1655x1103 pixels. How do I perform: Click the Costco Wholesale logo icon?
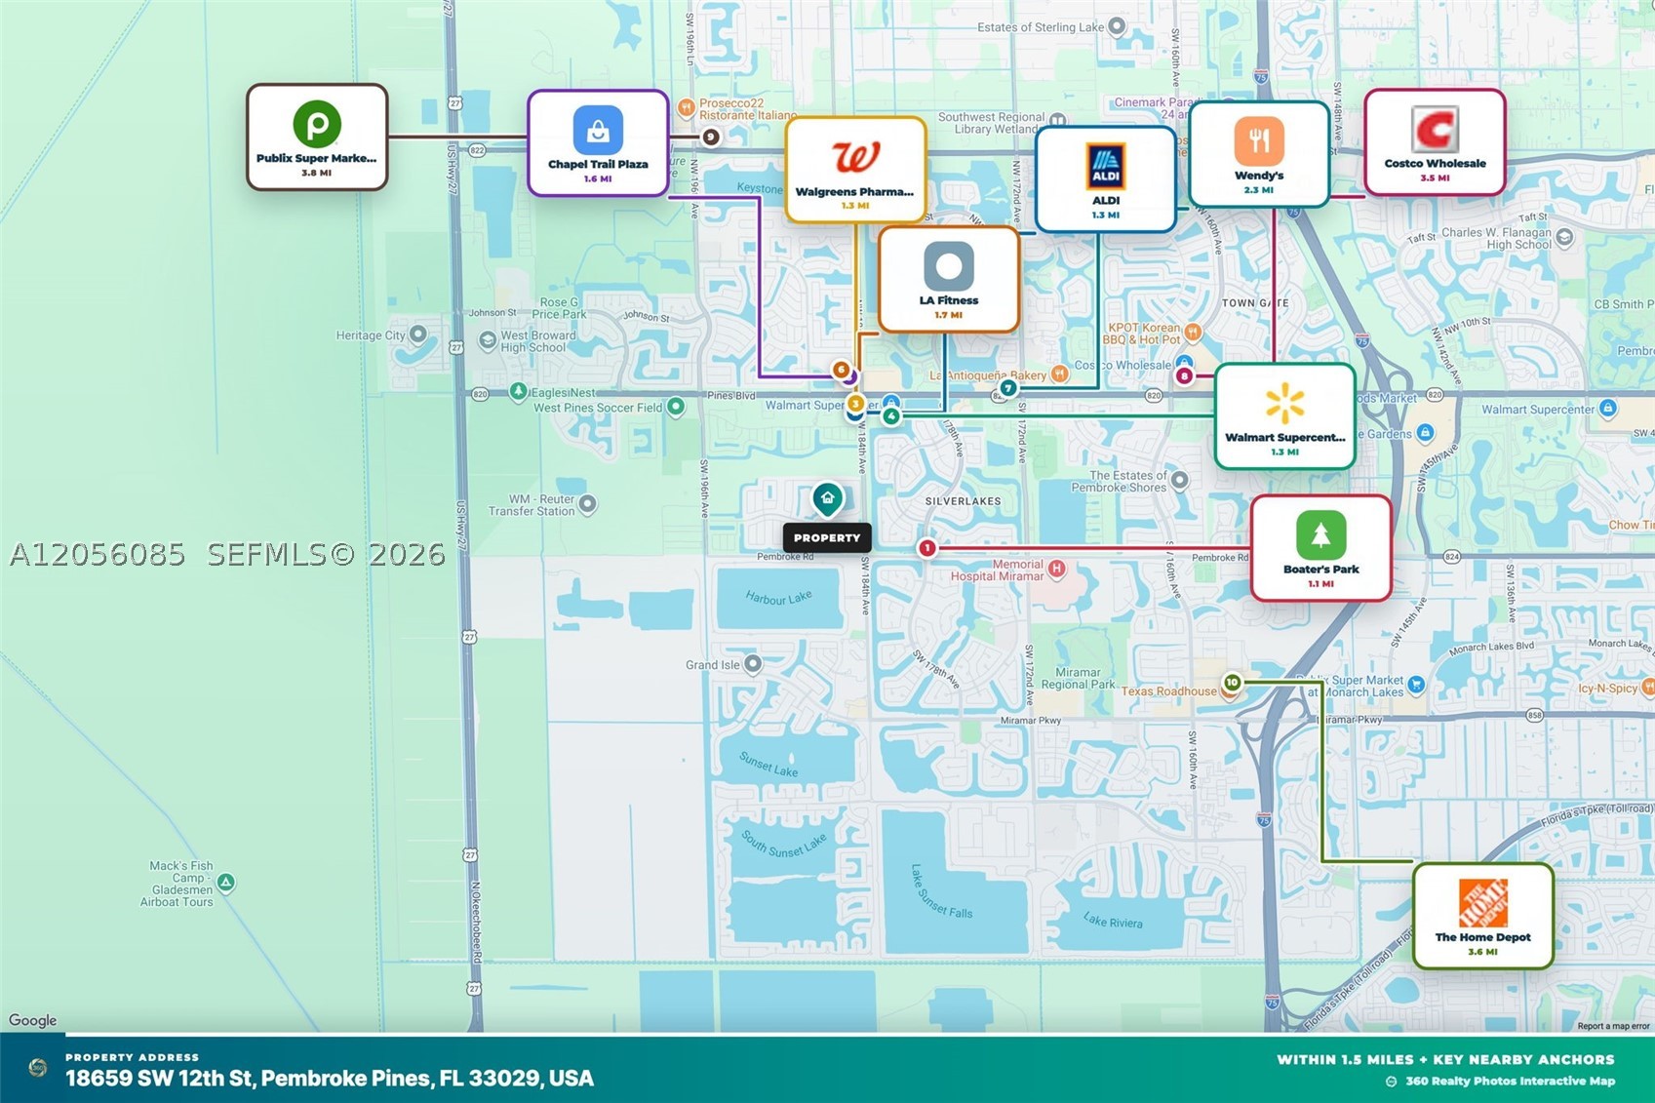pyautogui.click(x=1435, y=130)
